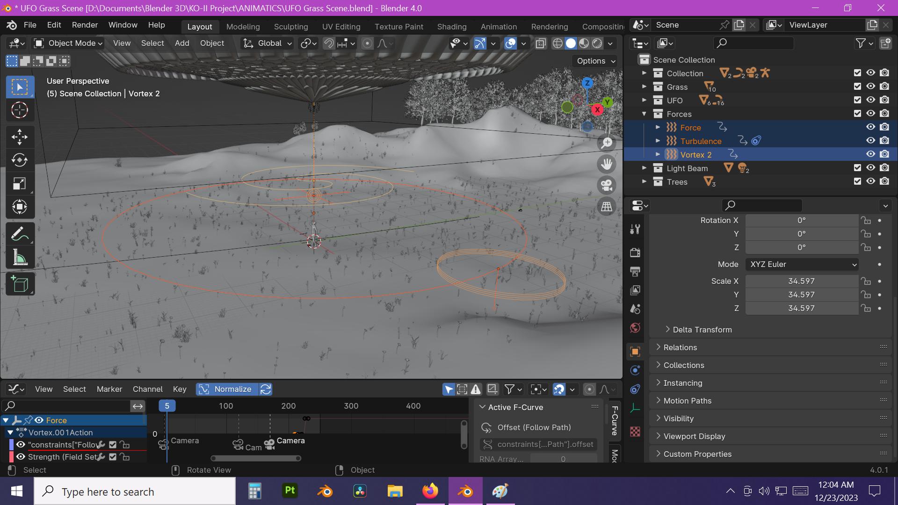The image size is (898, 505).
Task: Click the pan view hand icon
Action: (607, 164)
